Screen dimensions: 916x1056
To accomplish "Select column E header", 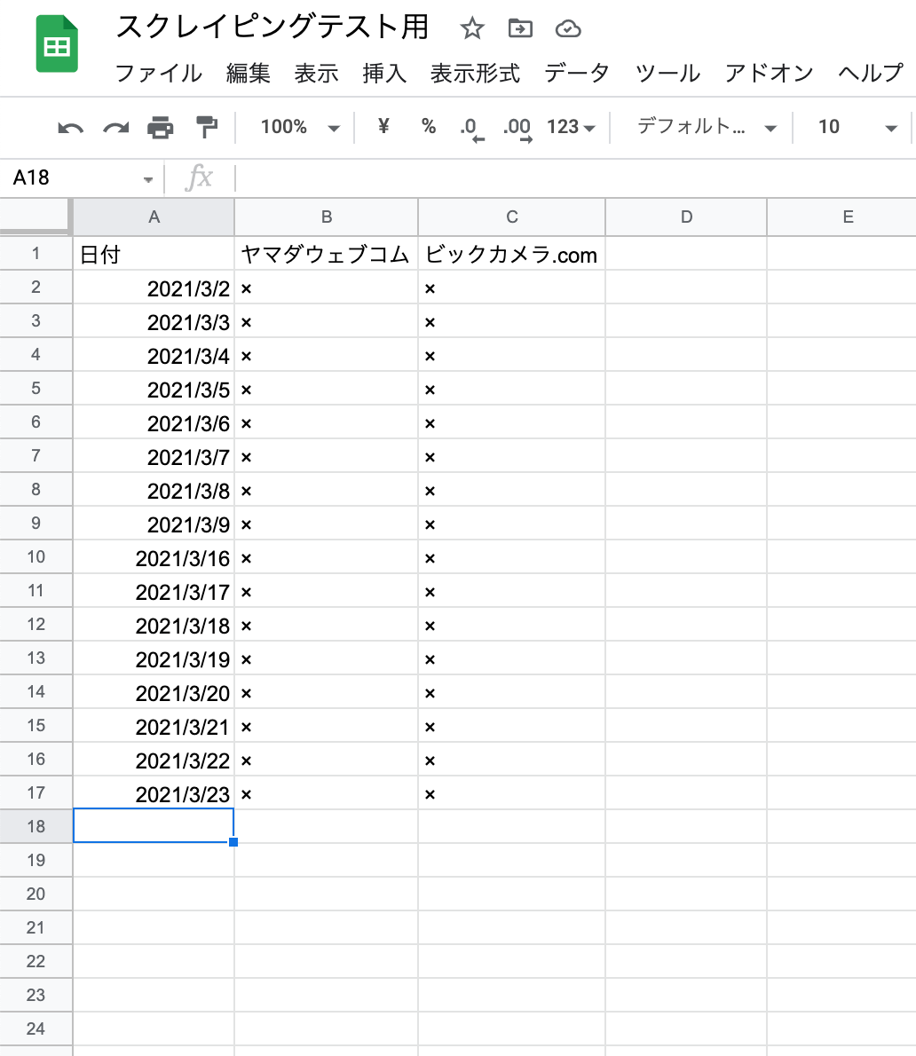I will pos(842,217).
